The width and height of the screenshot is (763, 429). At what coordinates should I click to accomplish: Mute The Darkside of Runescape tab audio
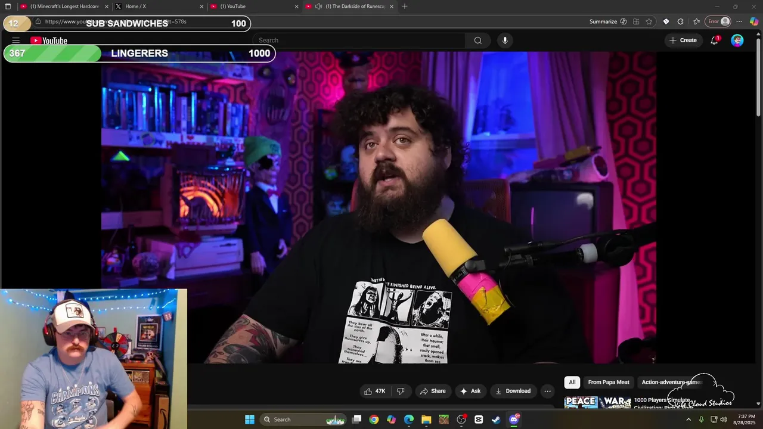(318, 7)
